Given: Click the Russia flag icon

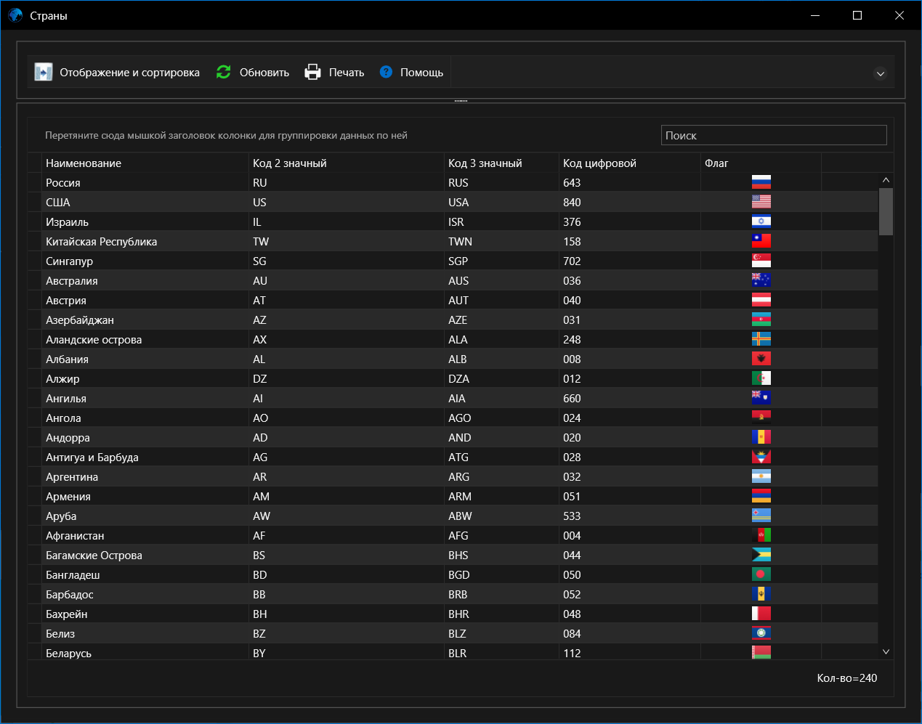Looking at the screenshot, I should pos(761,182).
